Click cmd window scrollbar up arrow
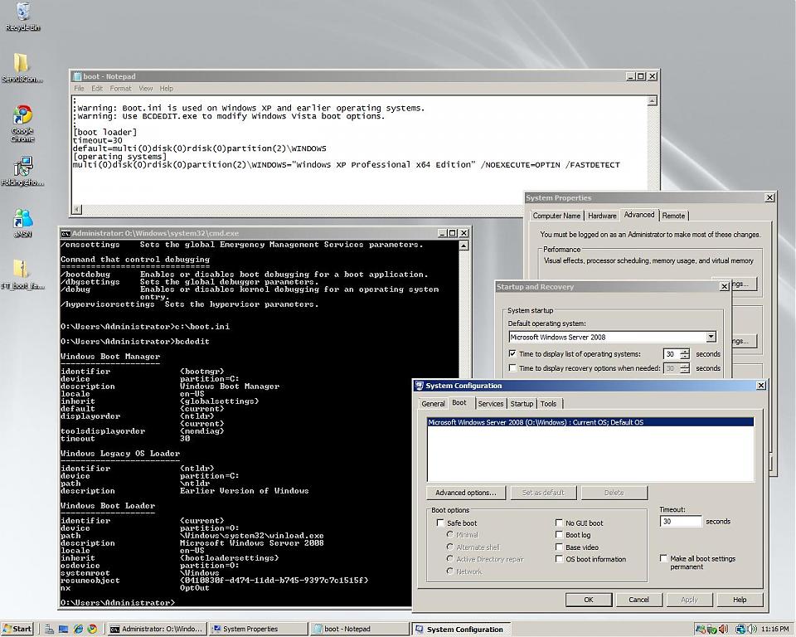The height and width of the screenshot is (637, 796). tap(464, 246)
